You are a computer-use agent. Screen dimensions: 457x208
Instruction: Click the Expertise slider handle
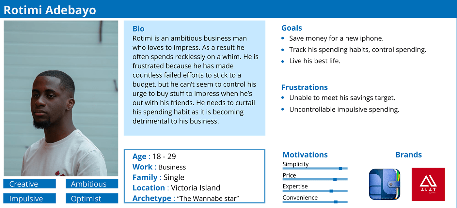coord(331,191)
